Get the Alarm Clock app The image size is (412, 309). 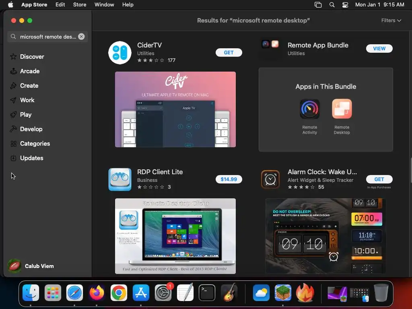pyautogui.click(x=379, y=179)
